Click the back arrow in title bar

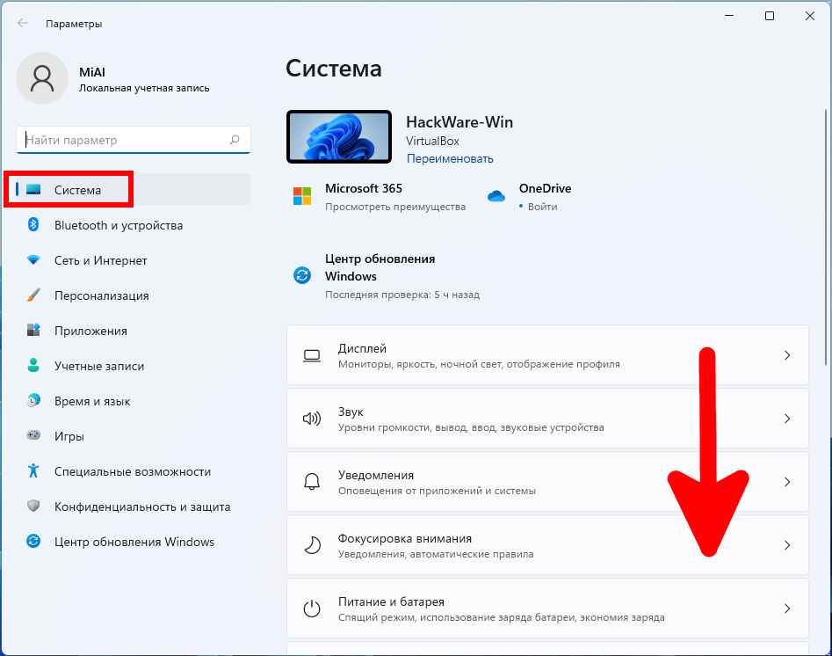point(23,24)
